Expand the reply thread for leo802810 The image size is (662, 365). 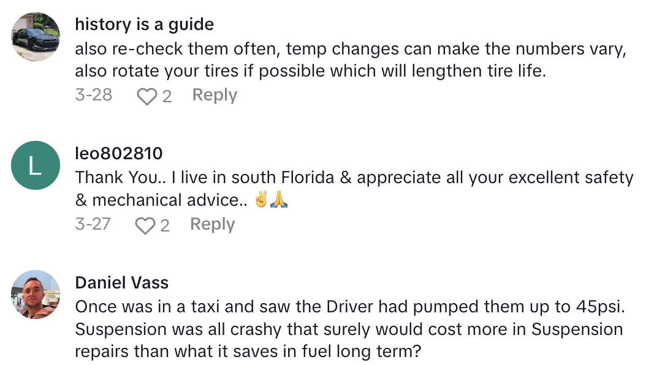click(x=211, y=224)
